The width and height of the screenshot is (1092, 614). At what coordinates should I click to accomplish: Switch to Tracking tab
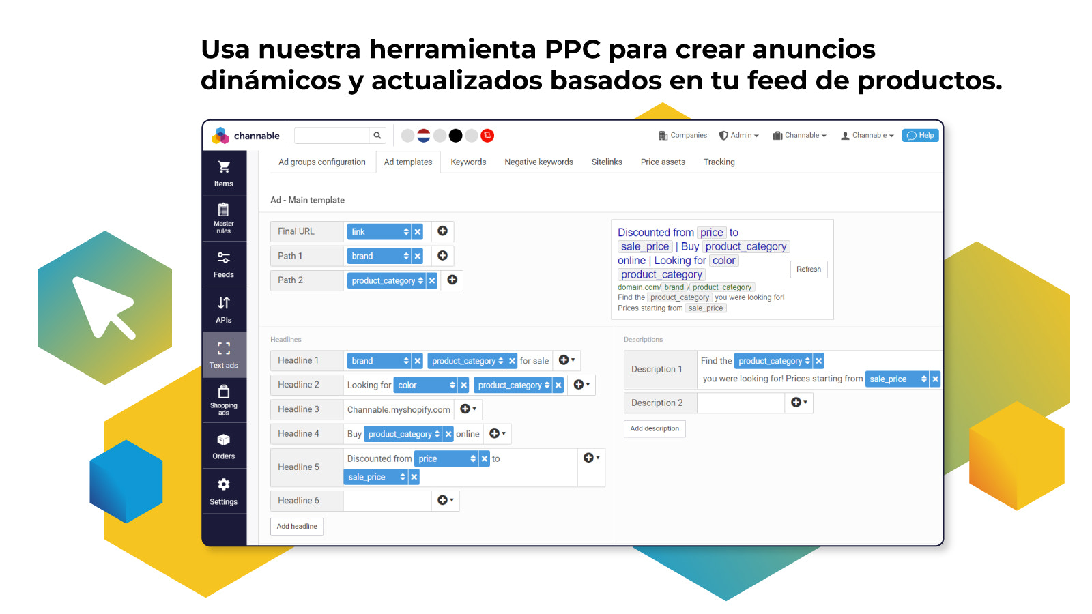[719, 162]
